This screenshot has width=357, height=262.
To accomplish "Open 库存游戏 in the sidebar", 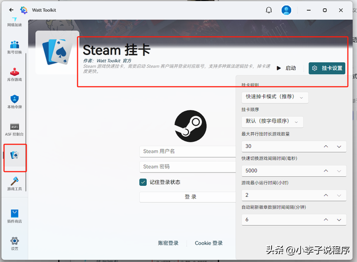I will click(15, 75).
